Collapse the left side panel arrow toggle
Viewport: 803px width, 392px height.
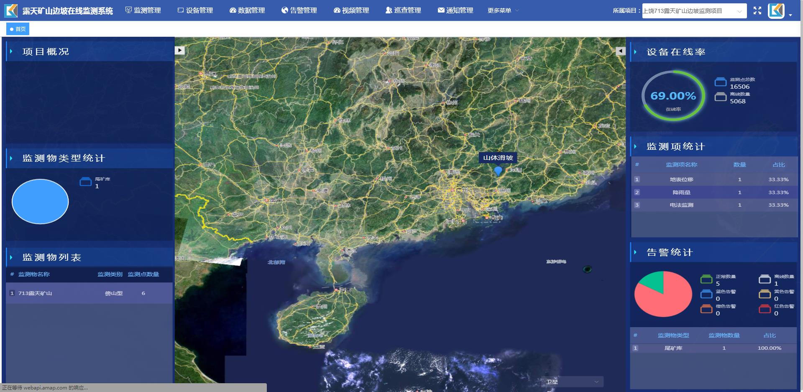click(x=179, y=50)
